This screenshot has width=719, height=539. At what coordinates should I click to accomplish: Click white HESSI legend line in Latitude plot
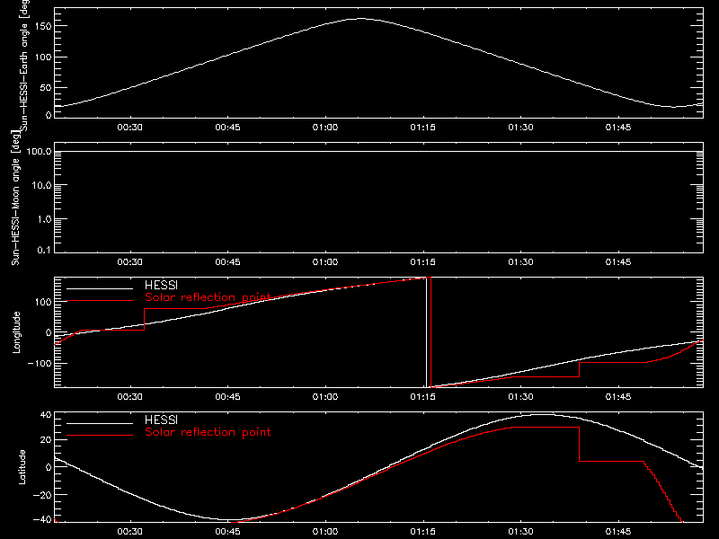click(100, 423)
